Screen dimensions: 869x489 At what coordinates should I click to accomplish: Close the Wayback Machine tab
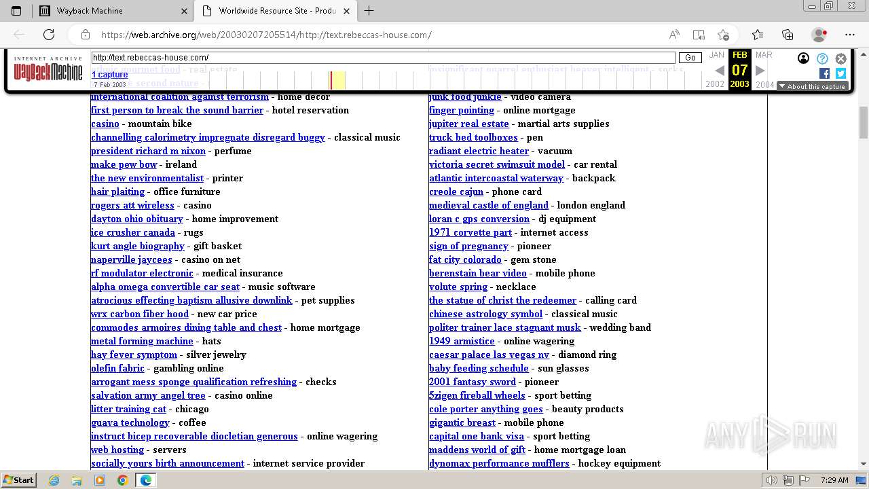pyautogui.click(x=184, y=11)
